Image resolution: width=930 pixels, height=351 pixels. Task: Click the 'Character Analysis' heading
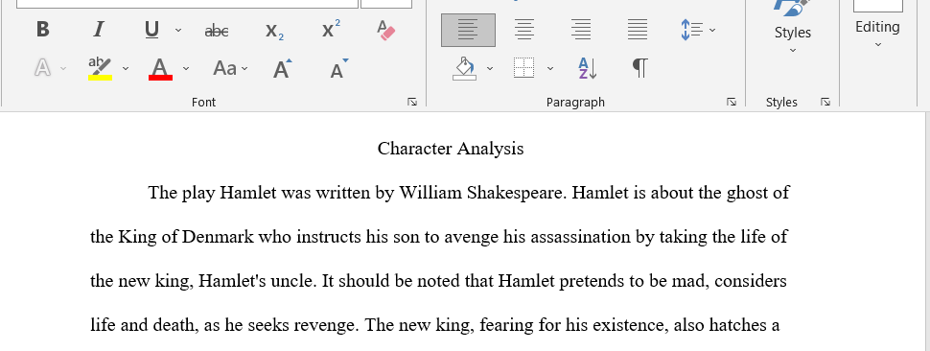point(451,149)
